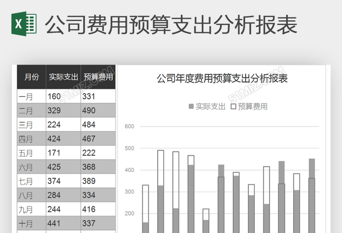
Task: Click the 实际支出 legend label
Action: coord(210,106)
